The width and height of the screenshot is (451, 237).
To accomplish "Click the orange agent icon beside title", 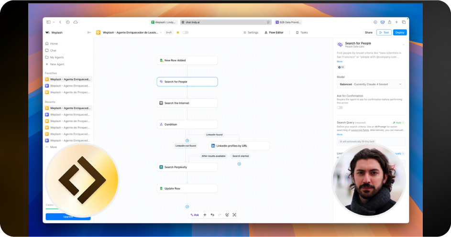I will tap(99, 32).
